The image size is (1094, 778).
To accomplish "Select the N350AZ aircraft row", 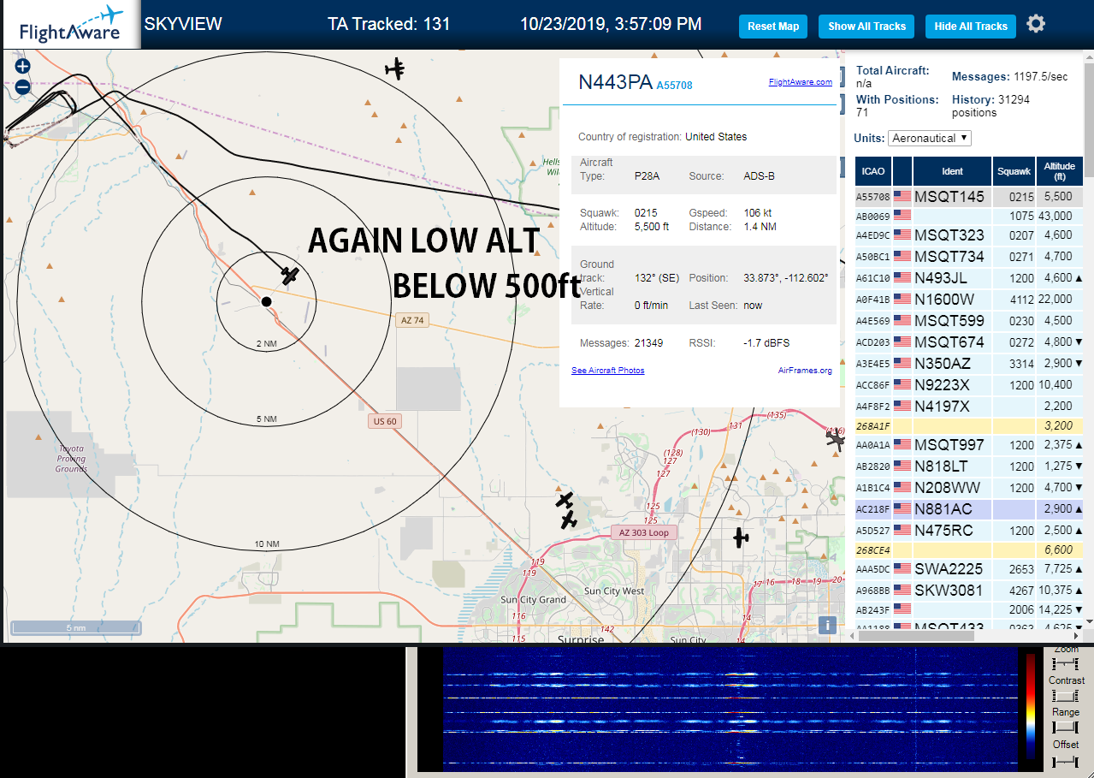I will point(969,364).
